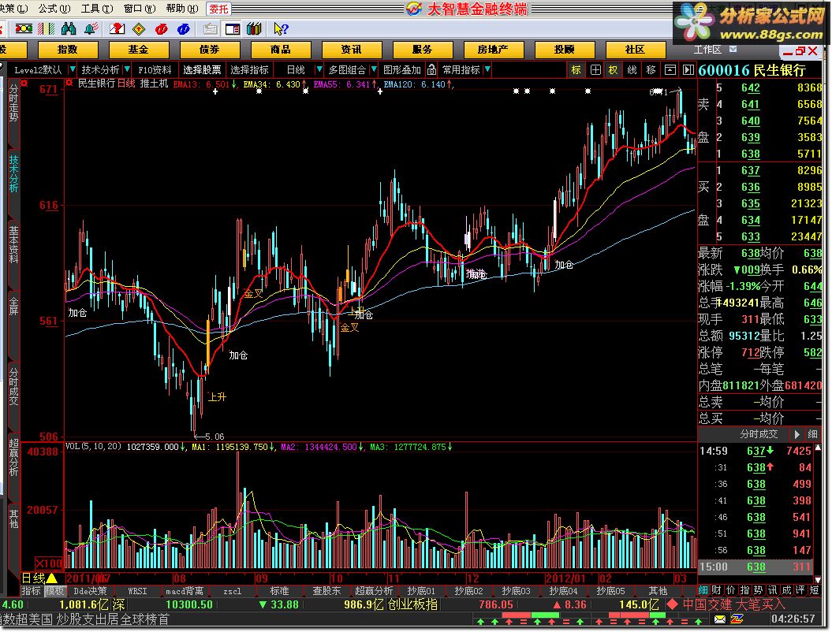Click the 600016 民生银行 stock title

752,70
